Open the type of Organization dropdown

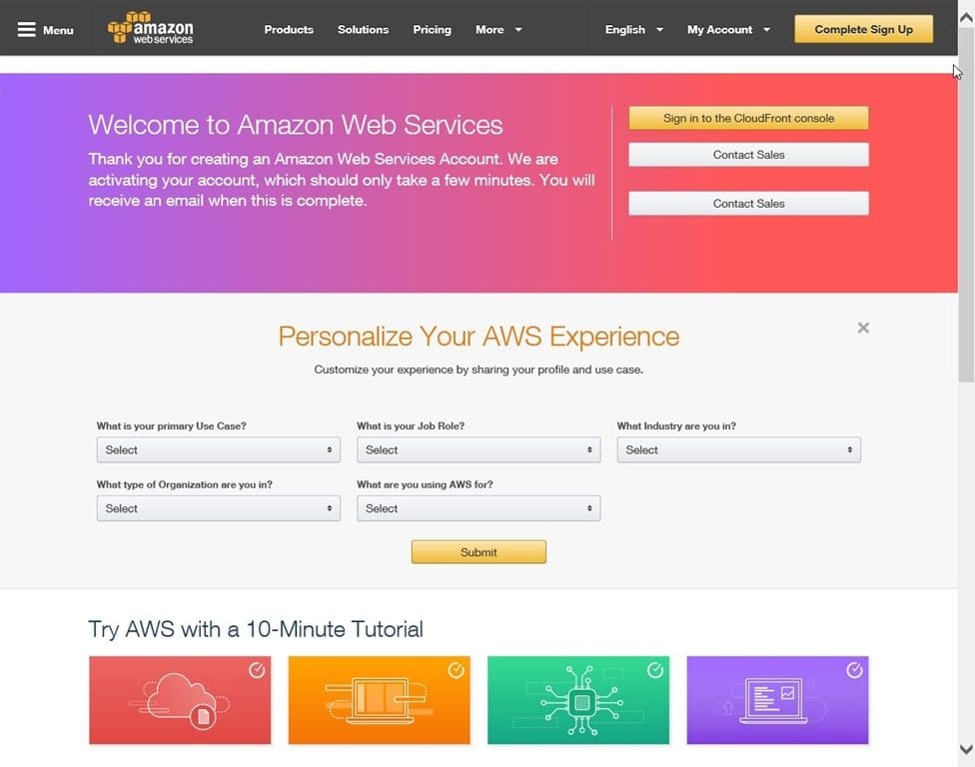(x=218, y=508)
